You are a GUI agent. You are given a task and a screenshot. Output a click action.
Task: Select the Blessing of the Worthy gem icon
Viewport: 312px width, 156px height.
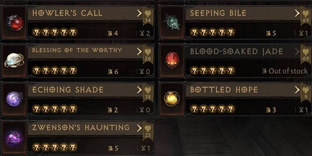coord(14,60)
